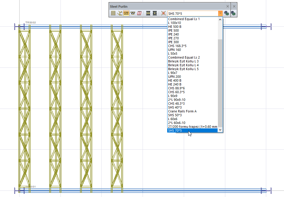
Task: Click the red hatched parallelogram icon
Action: (139, 13)
